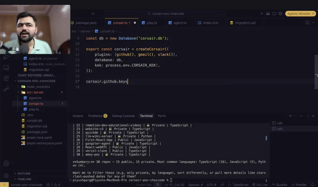Open the terminal panel ellipsis menu

(301, 116)
